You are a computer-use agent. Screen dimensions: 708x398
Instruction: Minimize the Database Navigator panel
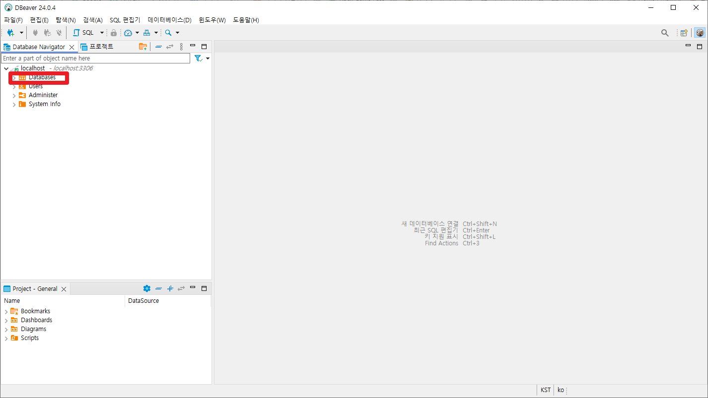coord(193,46)
